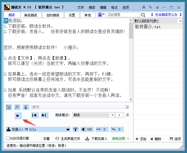
Task: Open the 朗读 menu in title bar
Action: click(92, 8)
